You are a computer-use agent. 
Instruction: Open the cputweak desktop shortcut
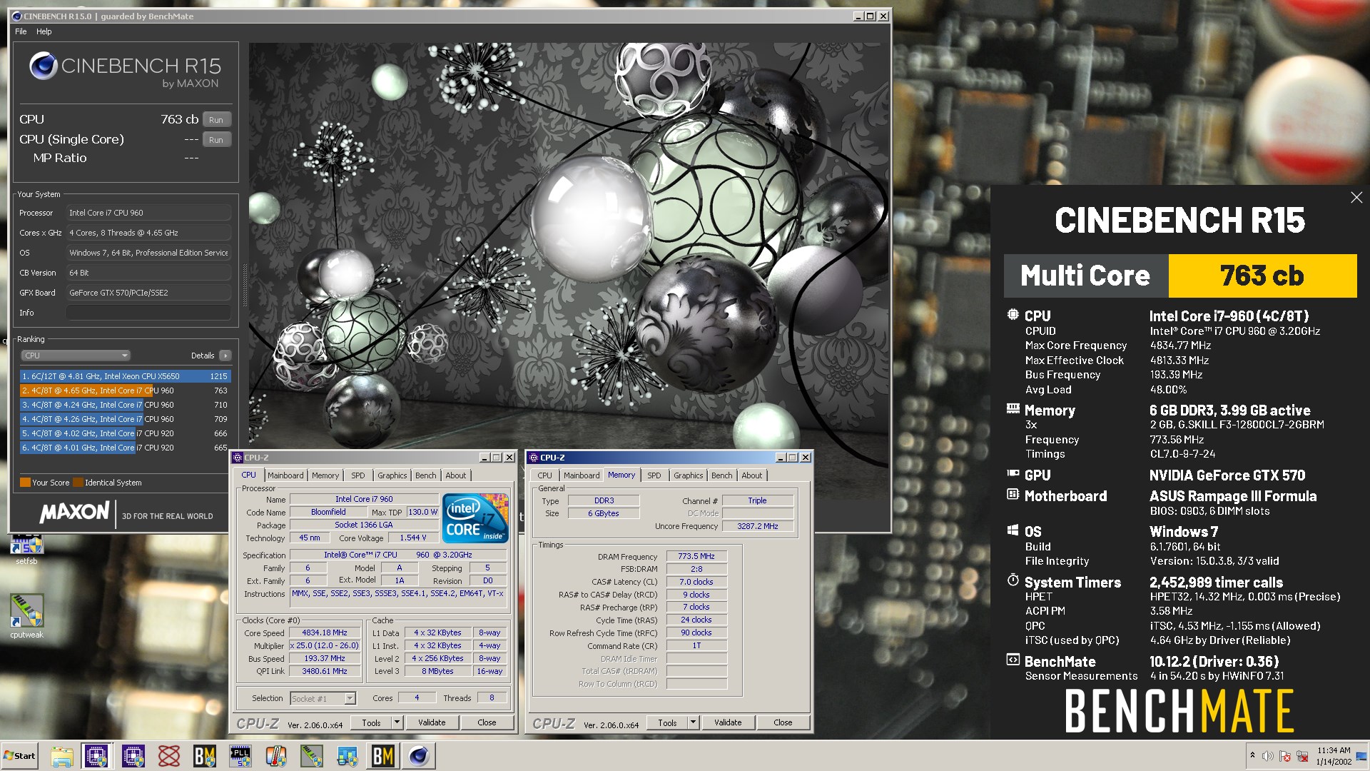tap(26, 616)
